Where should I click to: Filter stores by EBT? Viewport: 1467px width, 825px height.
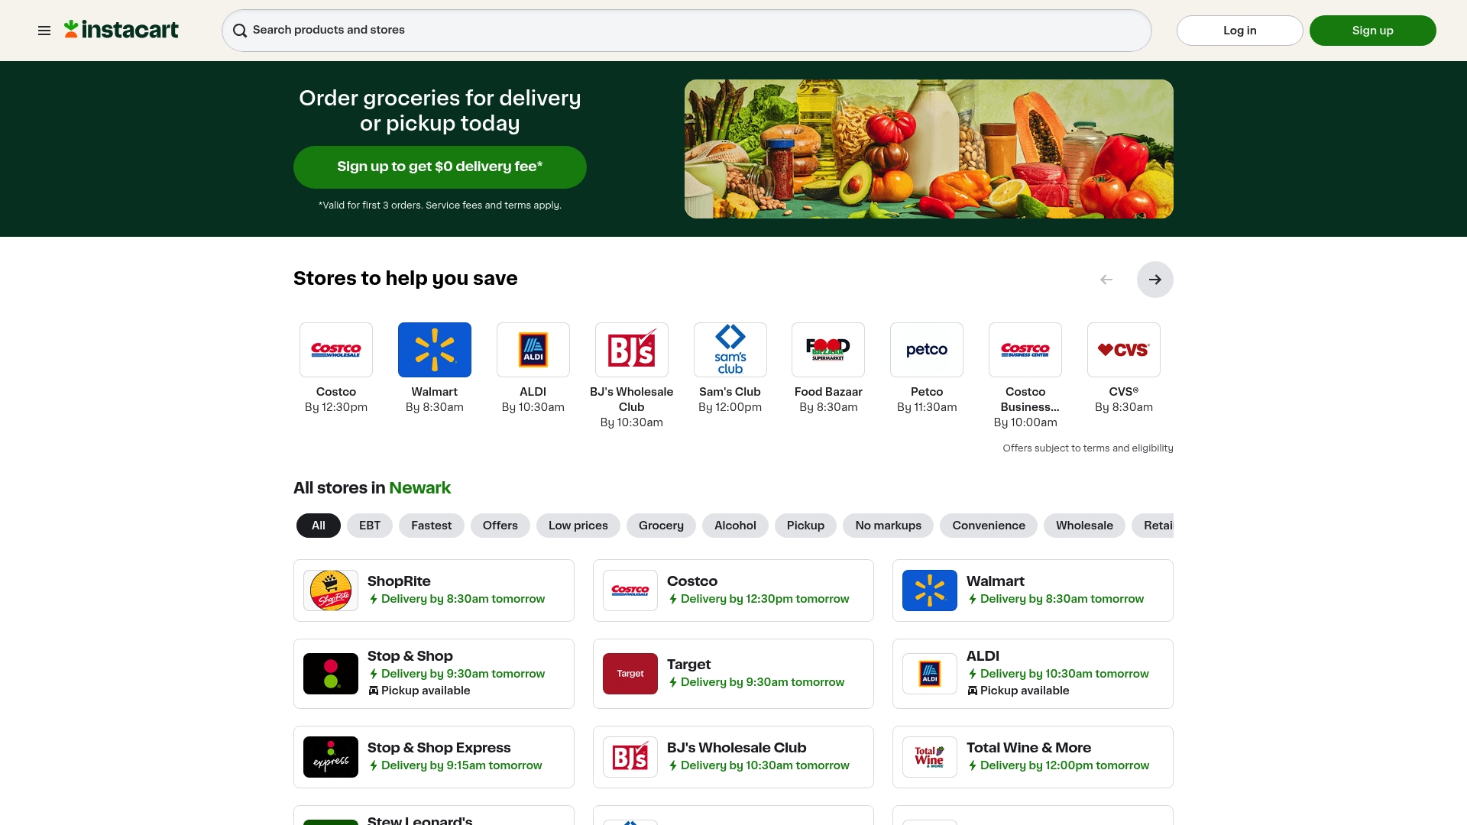point(370,526)
